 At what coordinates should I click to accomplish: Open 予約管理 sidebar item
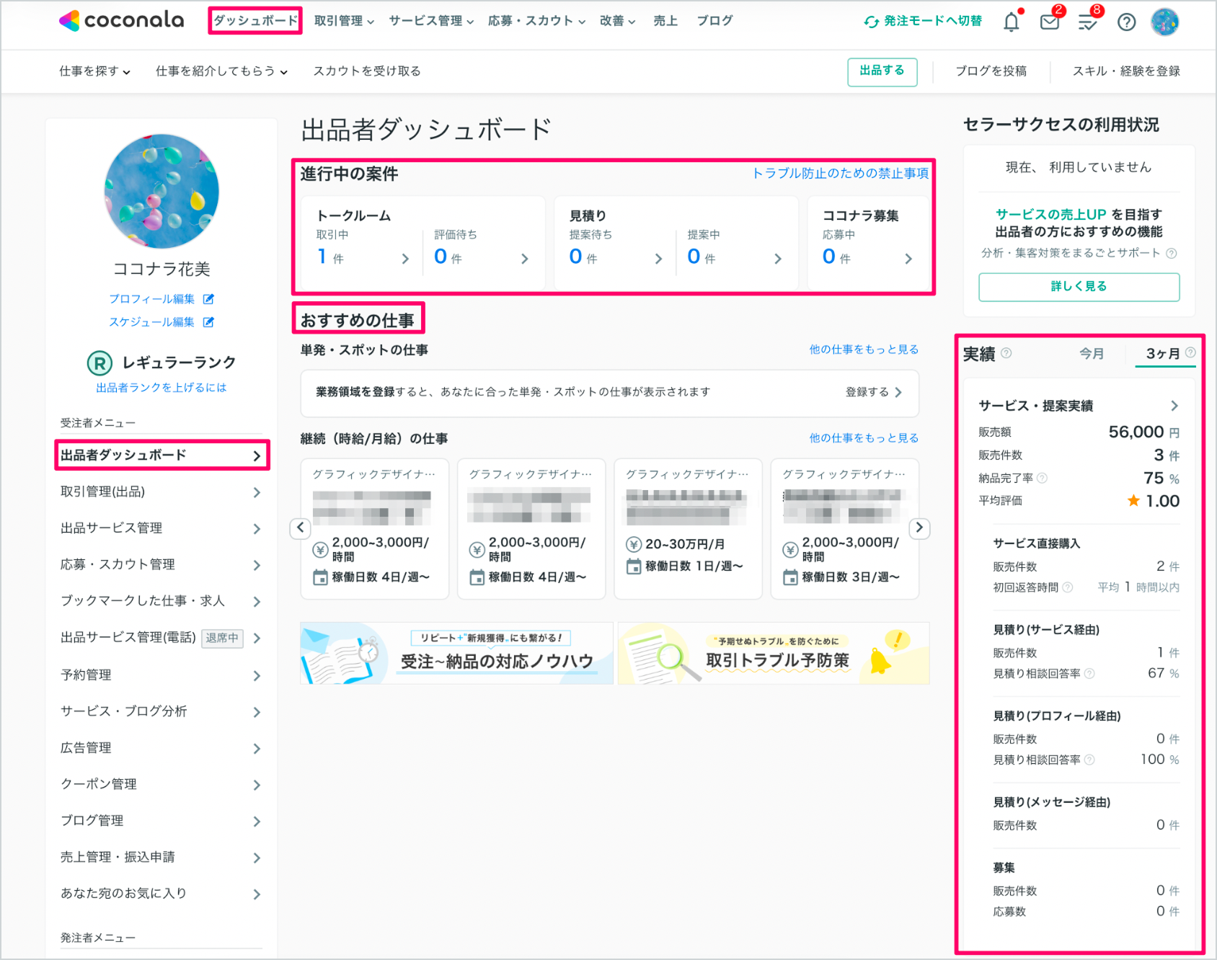click(x=161, y=675)
